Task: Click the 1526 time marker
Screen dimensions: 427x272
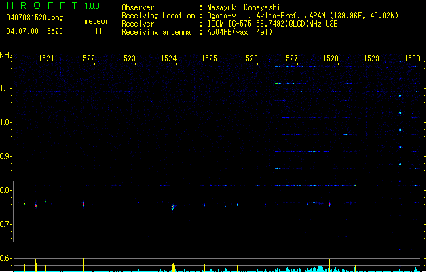Action: click(x=250, y=58)
